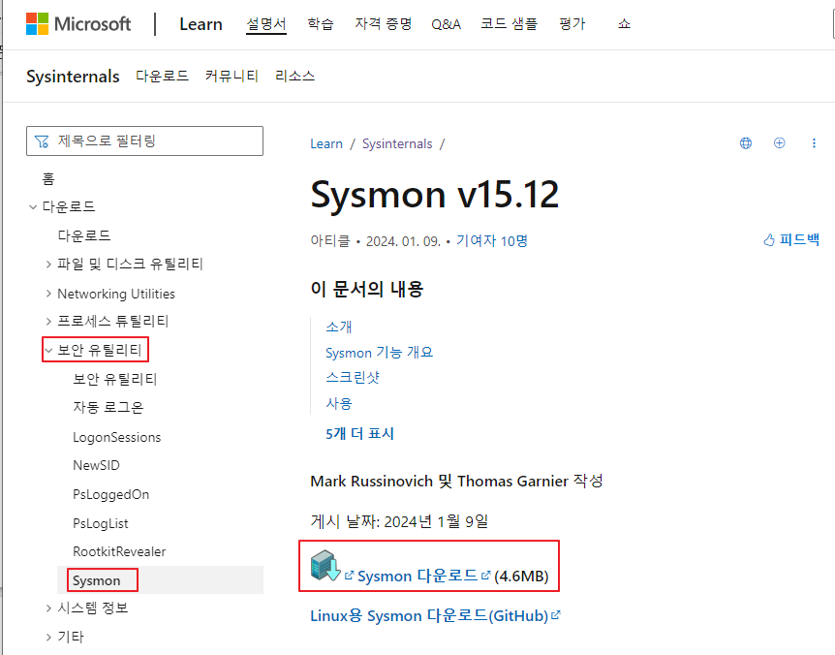The image size is (835, 655).
Task: Jump to Sysmon 기능 개요 section
Action: pos(379,353)
